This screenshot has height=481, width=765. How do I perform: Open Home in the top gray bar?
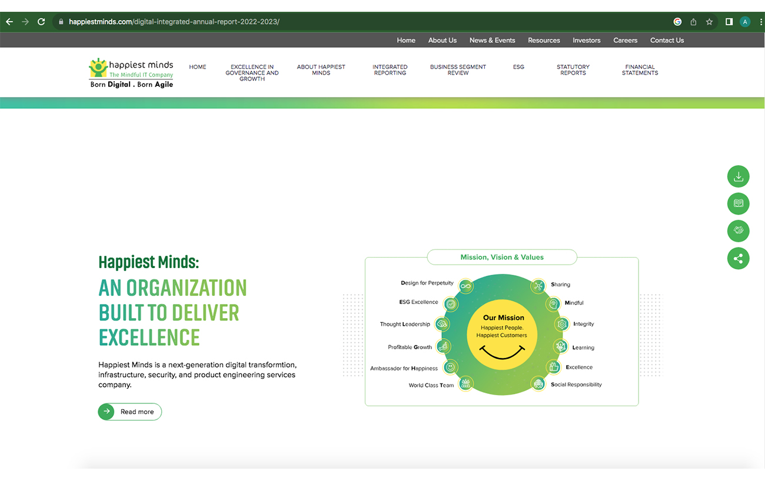(406, 41)
